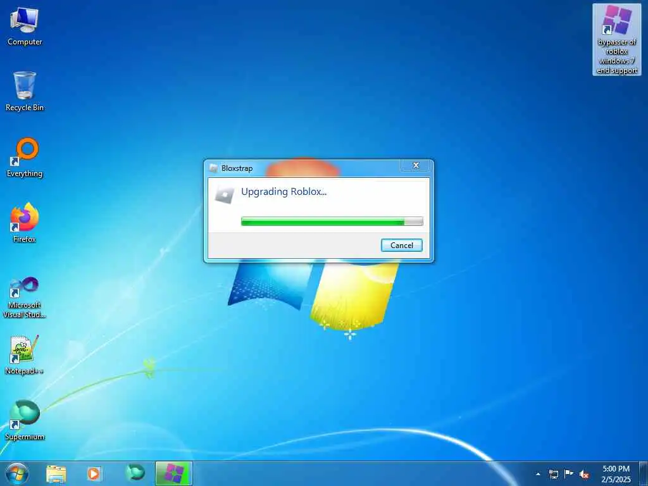Cancel the Roblox upgrade in Bloxstrap
648x486 pixels.
401,245
